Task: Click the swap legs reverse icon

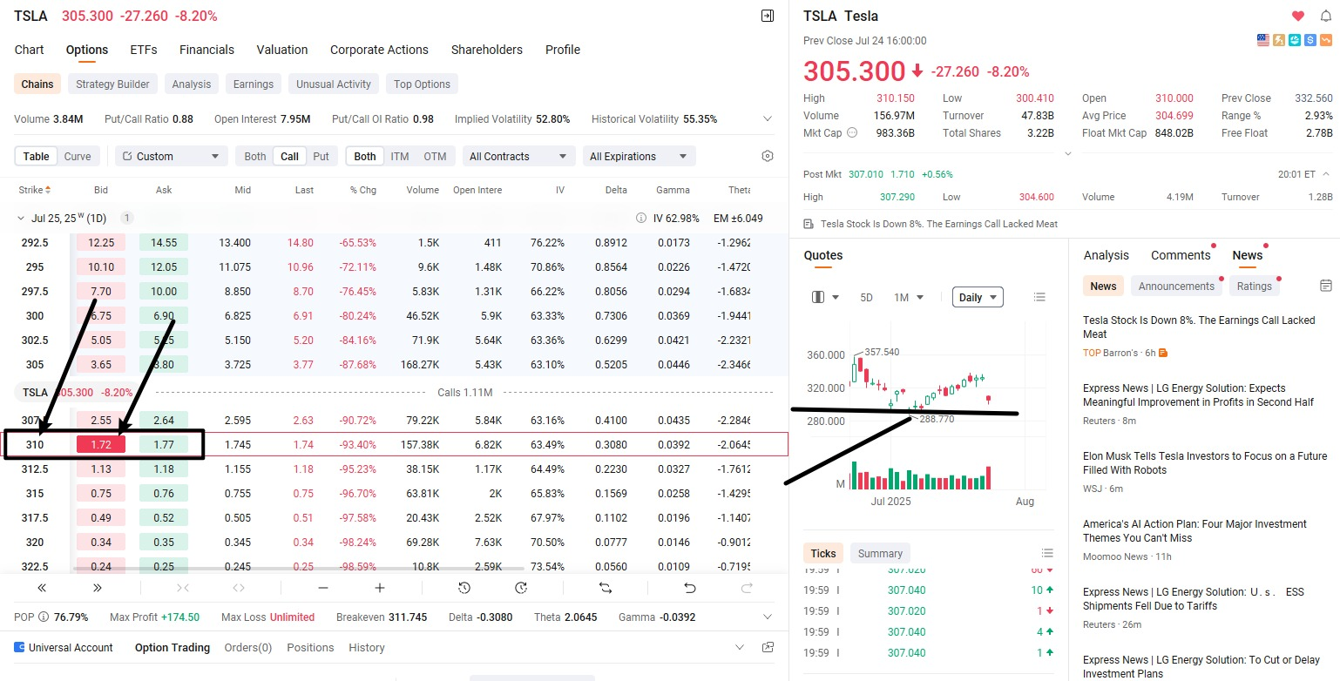Action: [x=606, y=588]
